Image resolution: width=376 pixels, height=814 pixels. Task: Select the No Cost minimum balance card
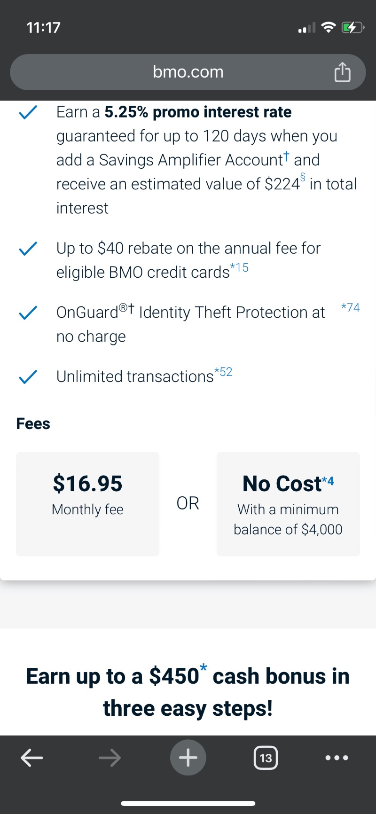tap(288, 504)
